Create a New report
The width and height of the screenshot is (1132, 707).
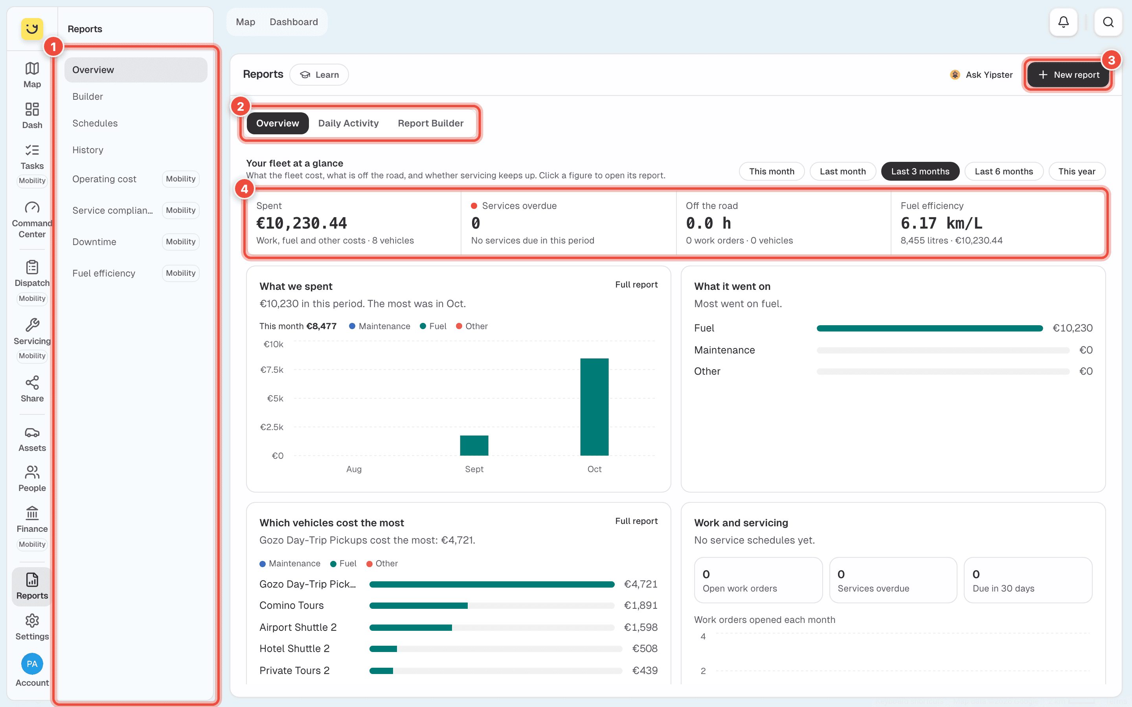[x=1068, y=75]
